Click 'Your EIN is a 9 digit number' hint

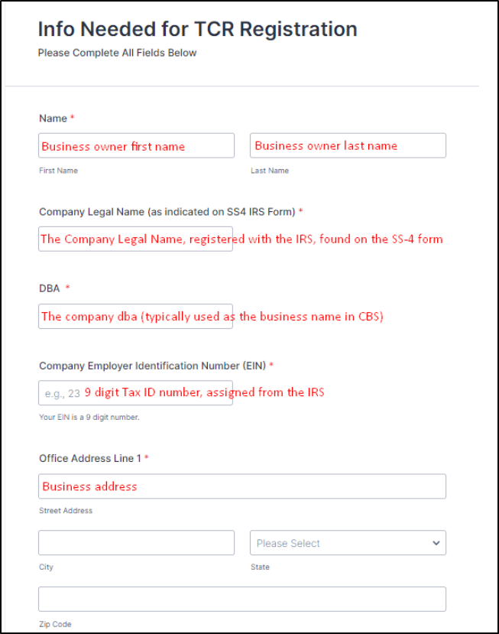point(89,418)
